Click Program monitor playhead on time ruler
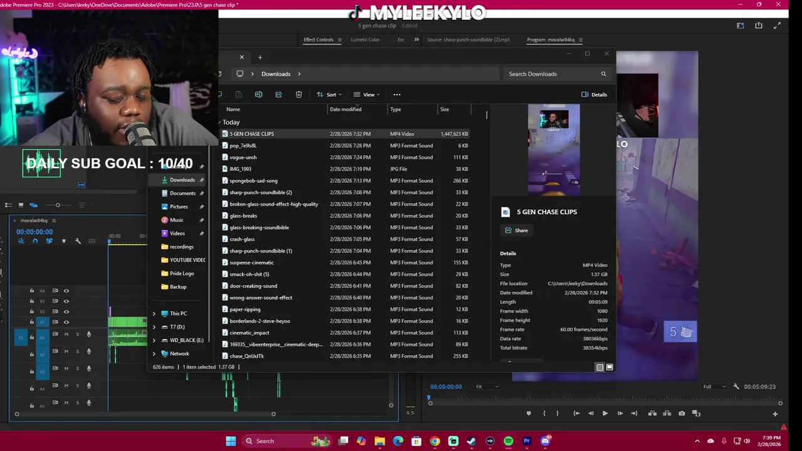 [430, 398]
